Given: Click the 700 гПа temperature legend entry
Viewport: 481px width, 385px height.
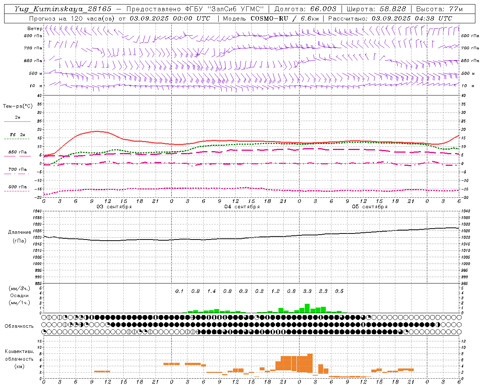Looking at the screenshot, I should click(x=17, y=171).
